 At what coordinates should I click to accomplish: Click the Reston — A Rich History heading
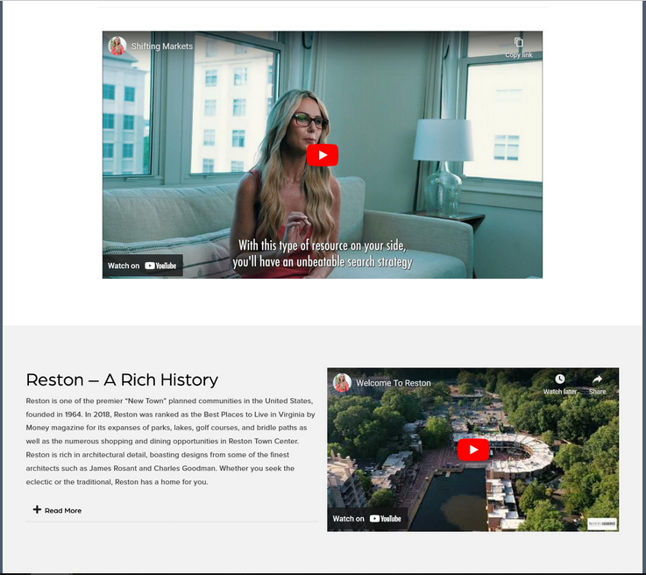click(122, 380)
